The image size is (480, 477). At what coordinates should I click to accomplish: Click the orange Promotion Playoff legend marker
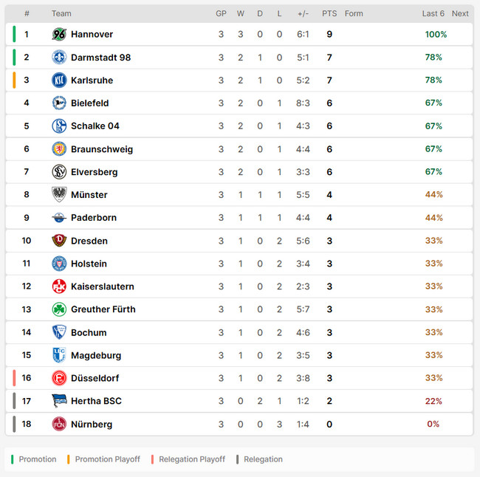69,459
